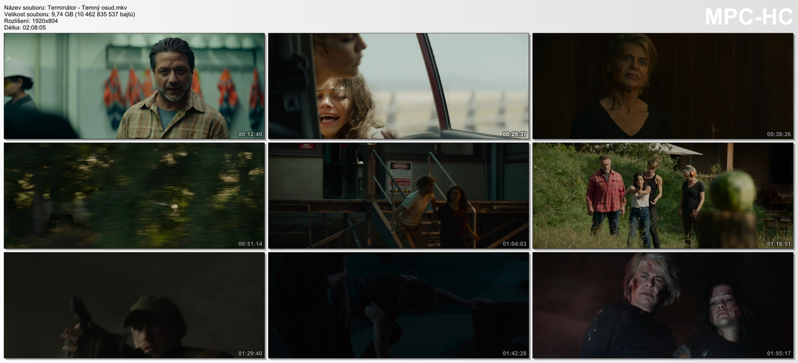The width and height of the screenshot is (798, 363).
Task: Select the resolution line 'Rozlišení: 1920x804'
Action: pos(31,21)
